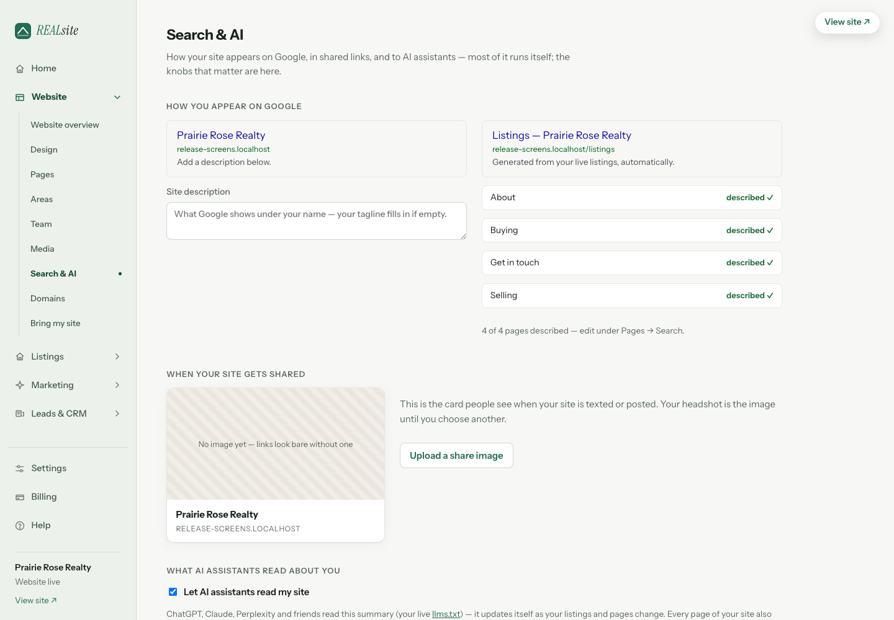Go to the Design page
The height and width of the screenshot is (620, 894).
[44, 149]
